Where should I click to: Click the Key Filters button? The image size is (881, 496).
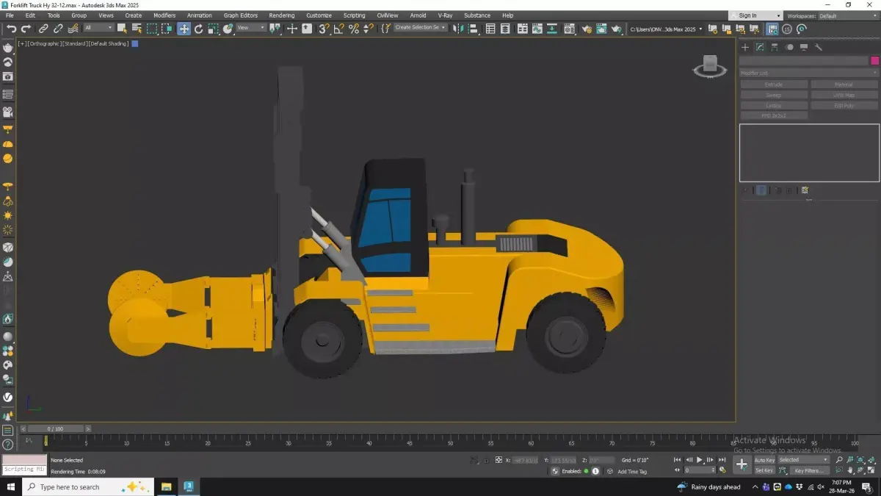pos(809,470)
